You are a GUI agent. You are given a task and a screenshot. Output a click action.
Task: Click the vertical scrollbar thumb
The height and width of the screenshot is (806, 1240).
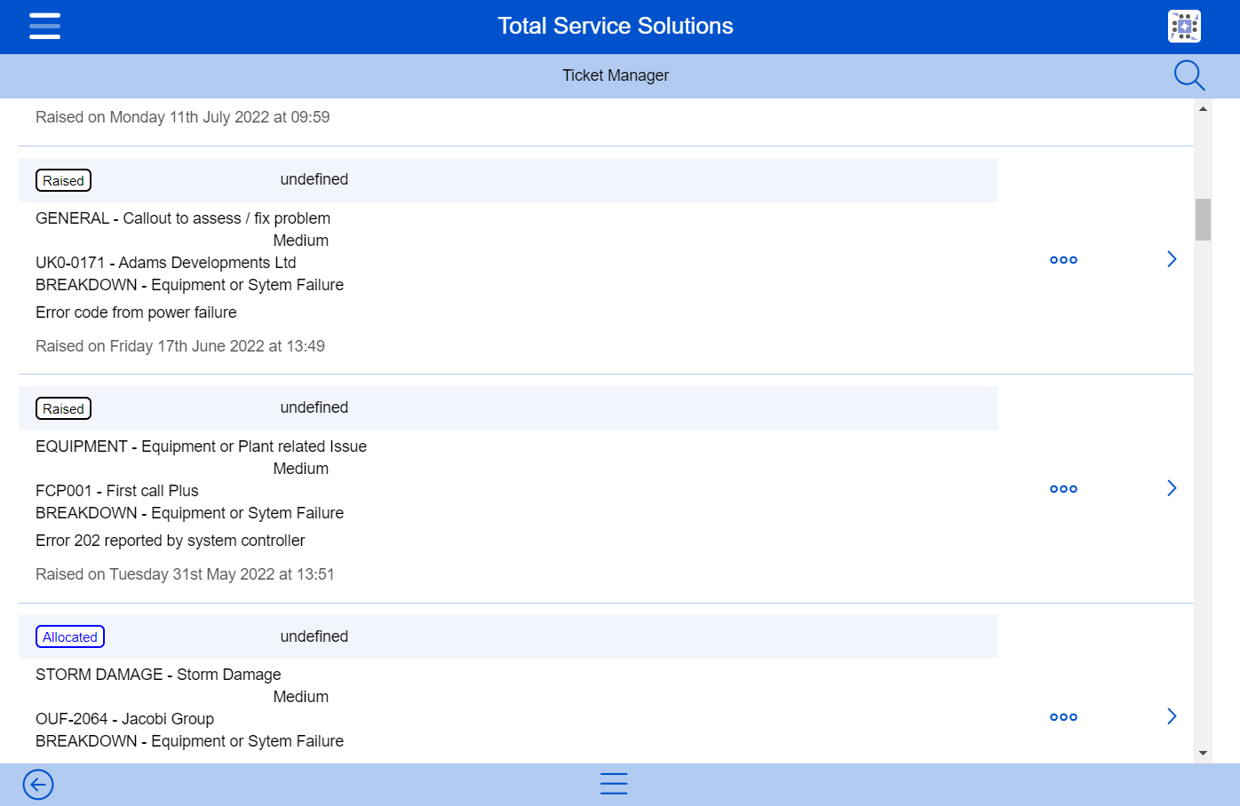click(x=1203, y=219)
